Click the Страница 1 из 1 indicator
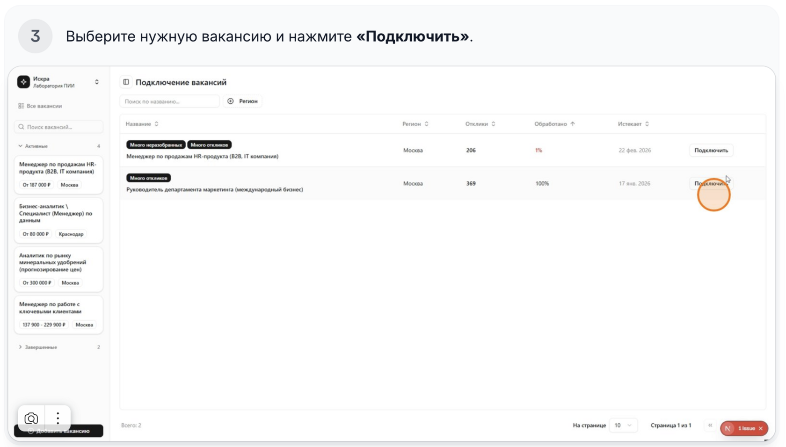Image resolution: width=786 pixels, height=447 pixels. pos(671,425)
